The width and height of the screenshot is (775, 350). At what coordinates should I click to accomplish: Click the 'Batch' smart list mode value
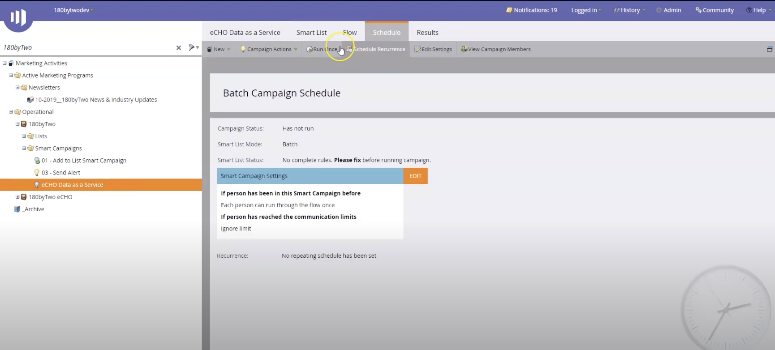coord(290,144)
